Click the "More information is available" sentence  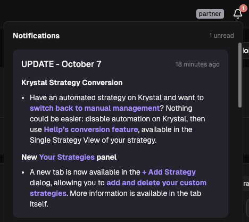pyautogui.click(x=136, y=193)
